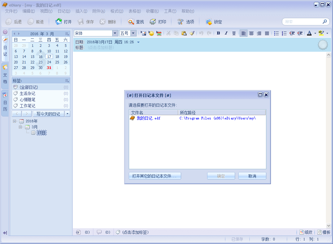Apply font color with the A icon
The height and width of the screenshot is (244, 333).
tap(309, 33)
